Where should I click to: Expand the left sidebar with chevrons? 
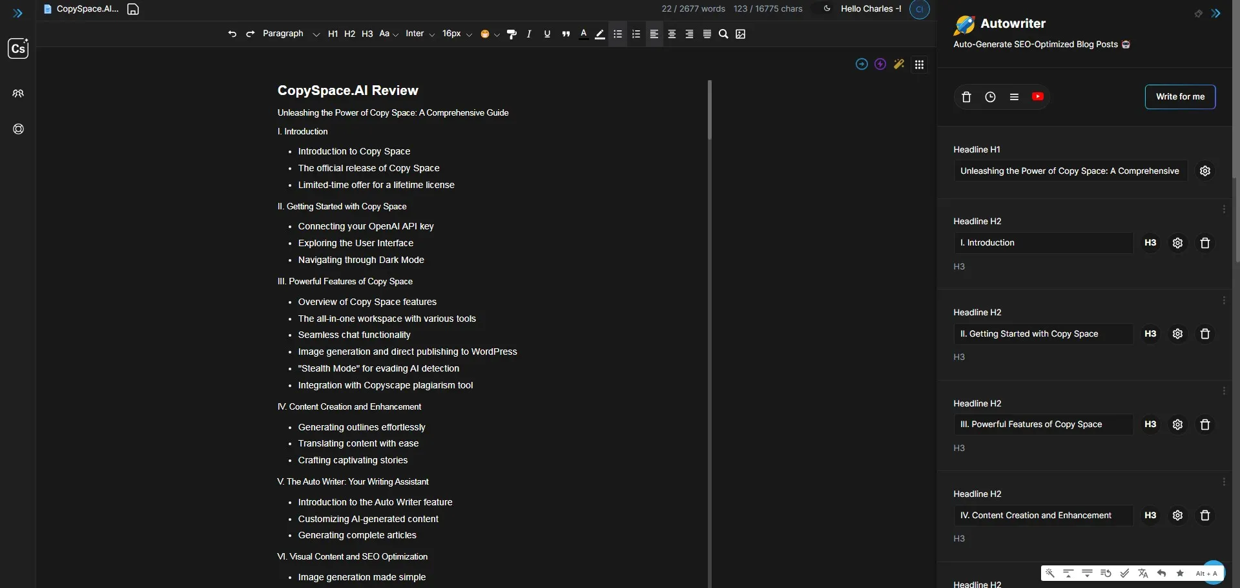tap(18, 13)
